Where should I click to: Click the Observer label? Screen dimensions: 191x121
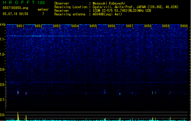62,3
